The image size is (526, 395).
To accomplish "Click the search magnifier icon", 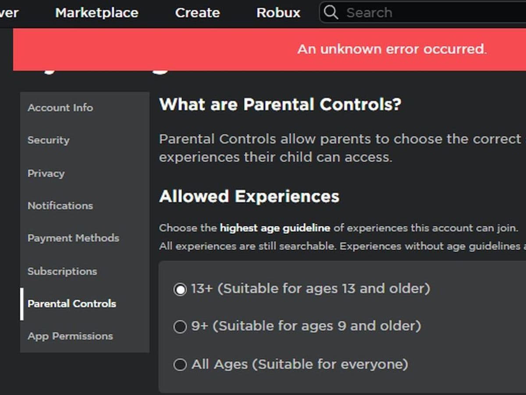I will coord(331,12).
